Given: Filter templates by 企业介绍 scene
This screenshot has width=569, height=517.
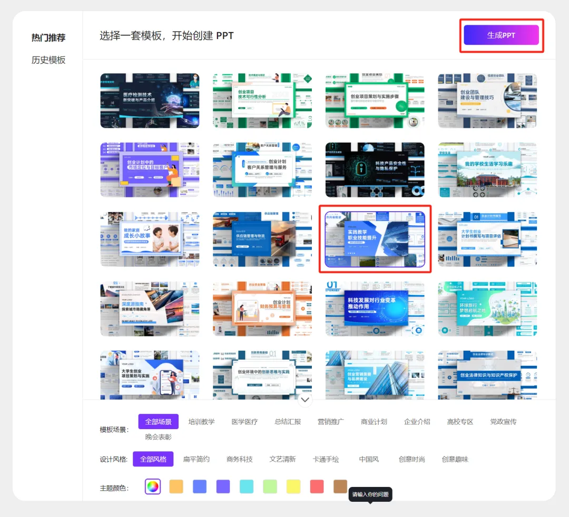Looking at the screenshot, I should tap(417, 422).
